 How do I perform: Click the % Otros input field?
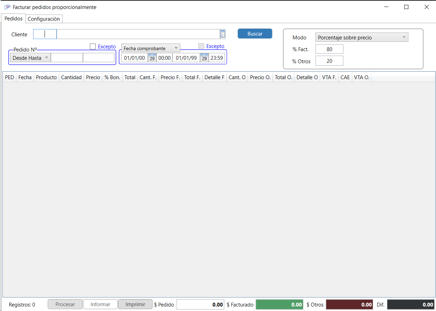[x=329, y=61]
